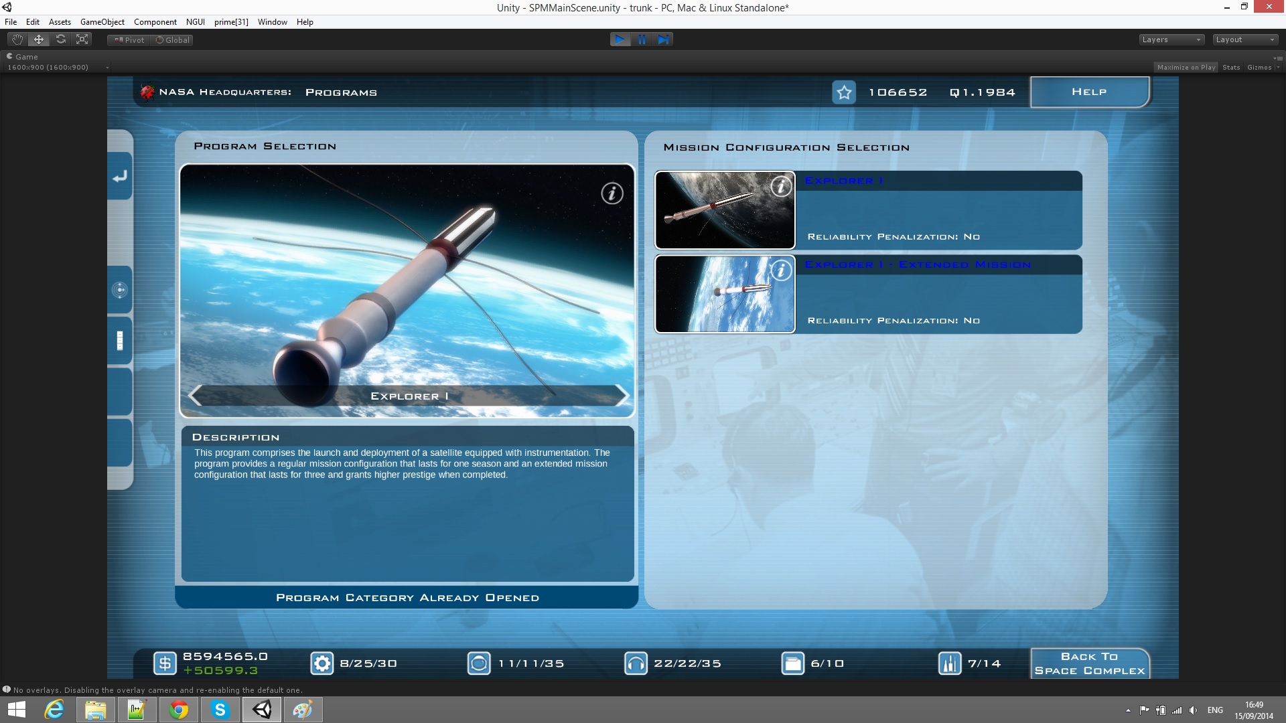Toggle Global handle rotation
The image size is (1286, 723).
click(x=173, y=40)
